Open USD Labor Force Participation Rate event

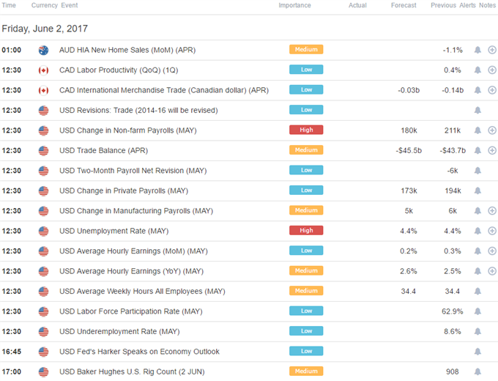[131, 311]
